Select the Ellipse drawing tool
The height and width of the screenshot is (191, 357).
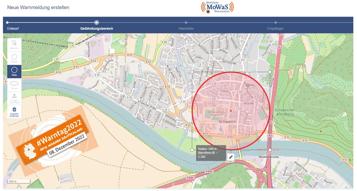(14, 85)
